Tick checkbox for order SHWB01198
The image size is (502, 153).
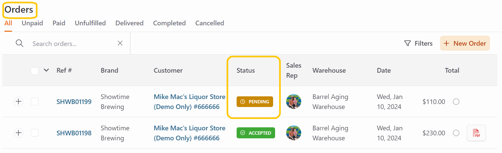click(x=34, y=133)
